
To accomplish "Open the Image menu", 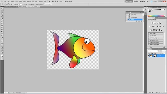I will tap(12, 2).
